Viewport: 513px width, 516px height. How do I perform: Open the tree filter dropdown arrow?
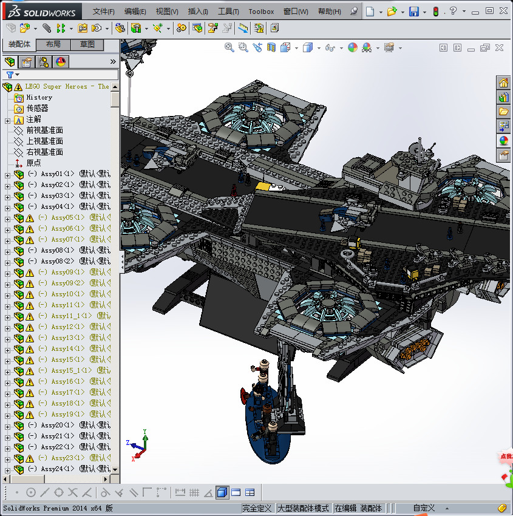click(18, 75)
